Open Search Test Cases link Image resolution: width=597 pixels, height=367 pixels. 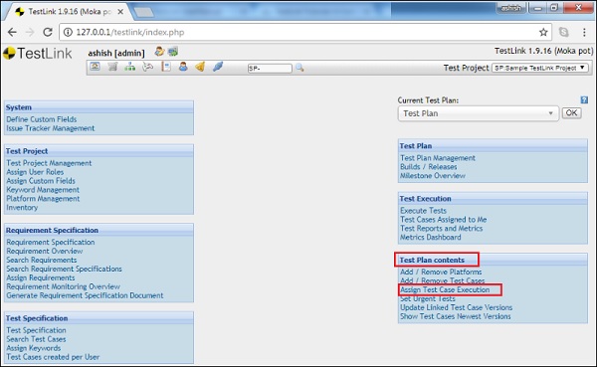pos(36,339)
